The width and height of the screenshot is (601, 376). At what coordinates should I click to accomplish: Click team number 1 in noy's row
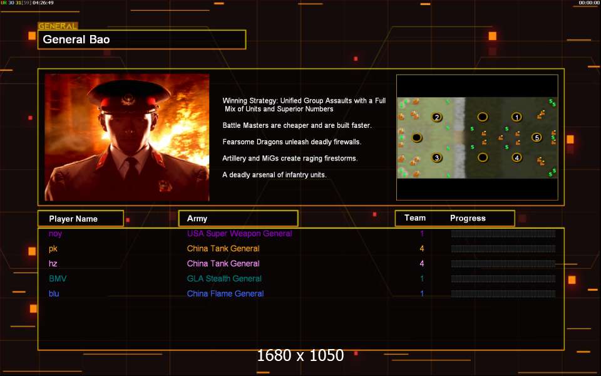click(x=421, y=234)
